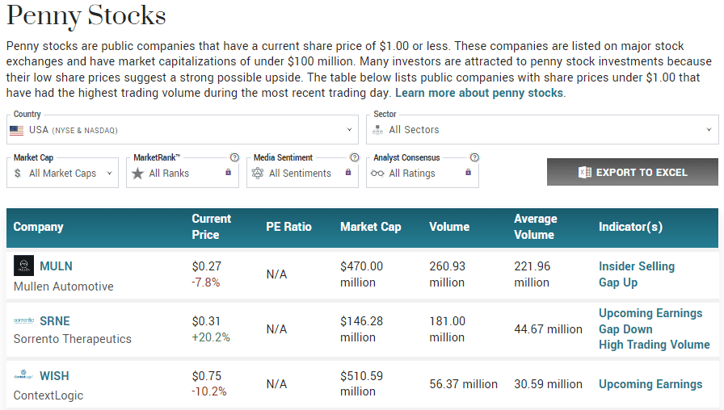Click the +20.2% price change value
Screen dimensions: 724x410
pos(211,337)
